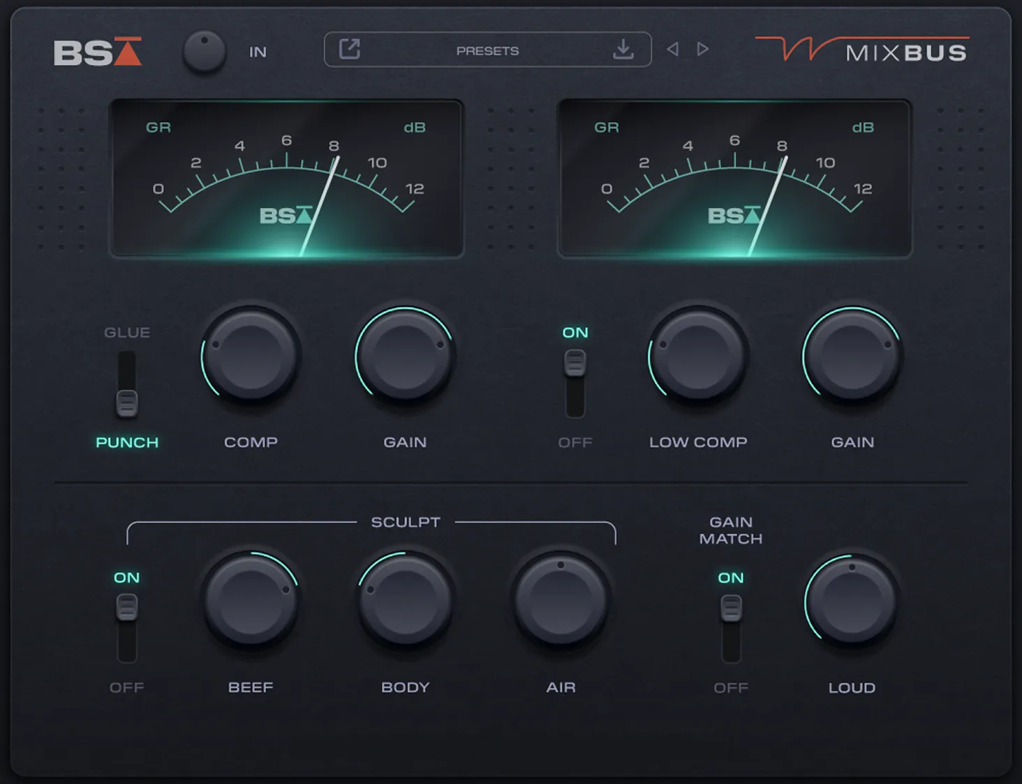The image size is (1022, 784).
Task: Click the IN input knob
Action: 204,52
